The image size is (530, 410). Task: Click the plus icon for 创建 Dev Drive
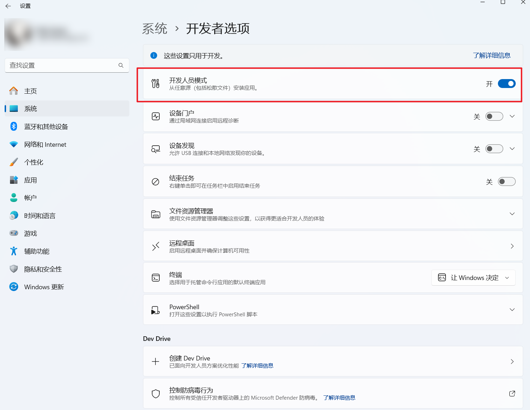click(x=155, y=362)
